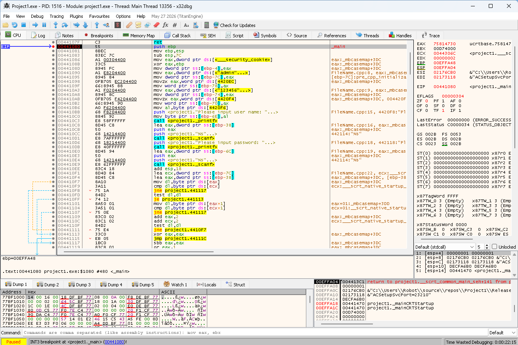The width and height of the screenshot is (518, 345).
Task: Toggle breakpoint bullet at address 00441115
Action: (54, 238)
